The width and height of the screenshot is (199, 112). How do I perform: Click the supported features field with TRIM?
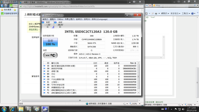[109, 58]
